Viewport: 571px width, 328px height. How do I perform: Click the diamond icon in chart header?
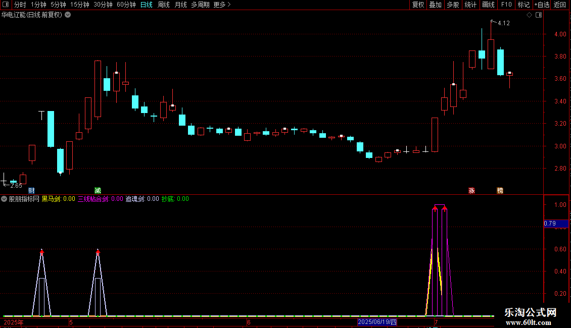pos(530,15)
